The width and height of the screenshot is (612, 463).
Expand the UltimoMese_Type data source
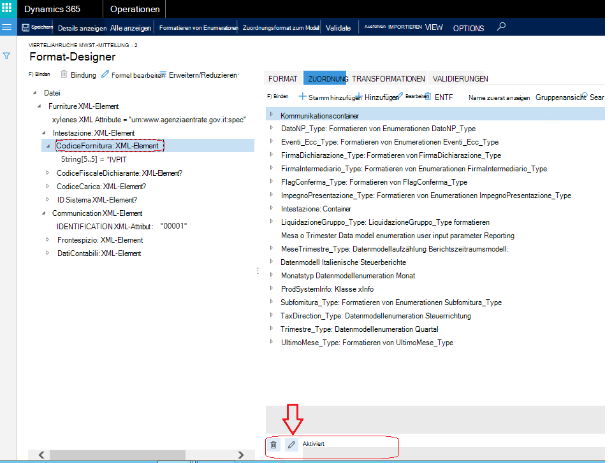pos(272,341)
